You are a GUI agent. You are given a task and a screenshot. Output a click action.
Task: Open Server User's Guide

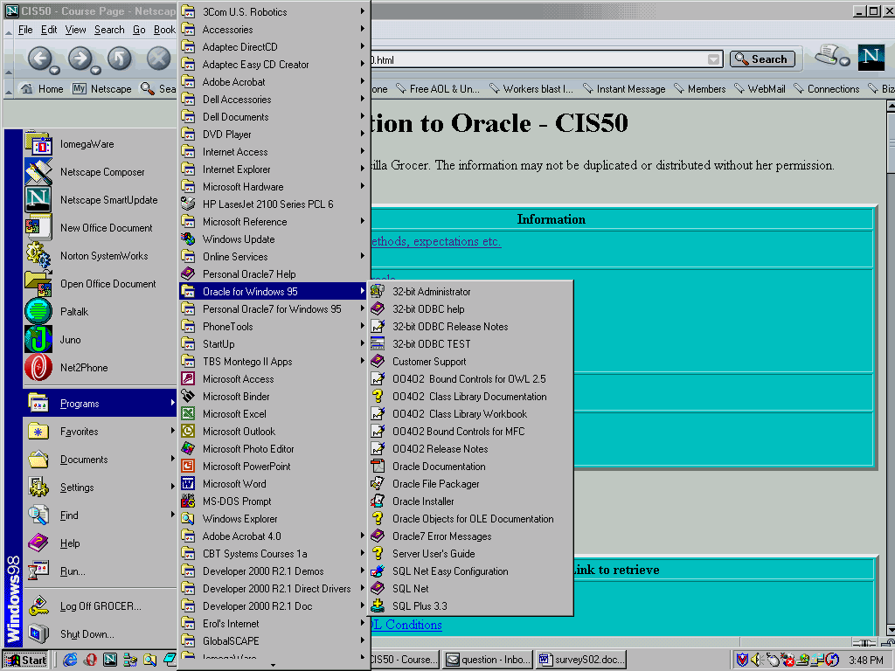[x=470, y=554]
